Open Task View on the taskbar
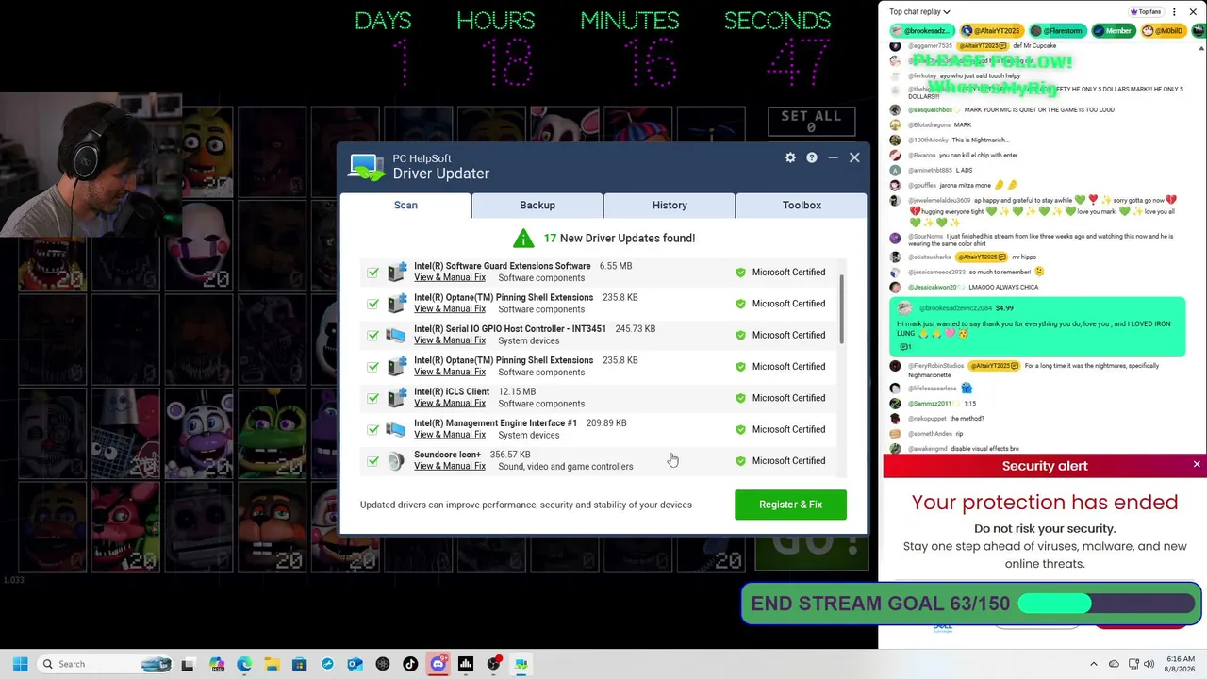1207x679 pixels. (x=188, y=664)
